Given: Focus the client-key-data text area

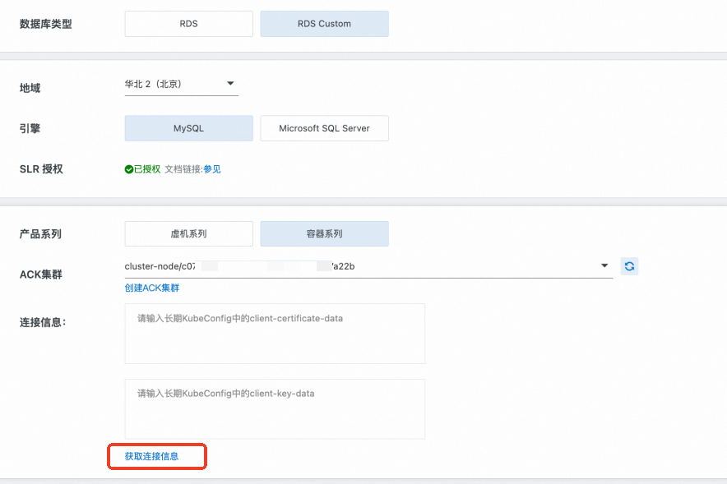Looking at the screenshot, I should [x=275, y=409].
